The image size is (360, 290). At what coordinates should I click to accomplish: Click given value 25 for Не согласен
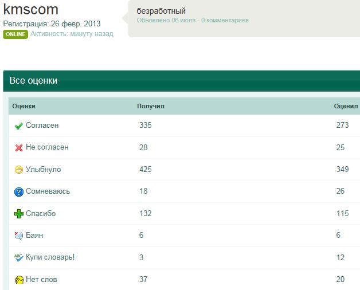point(341,147)
